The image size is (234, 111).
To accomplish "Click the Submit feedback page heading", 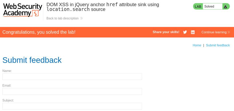I will (32, 60).
